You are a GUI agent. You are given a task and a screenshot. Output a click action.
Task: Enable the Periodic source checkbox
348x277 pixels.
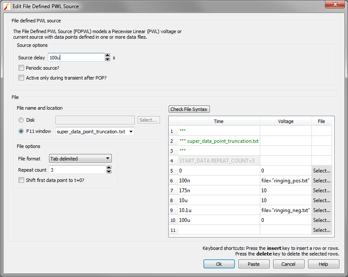click(x=22, y=68)
